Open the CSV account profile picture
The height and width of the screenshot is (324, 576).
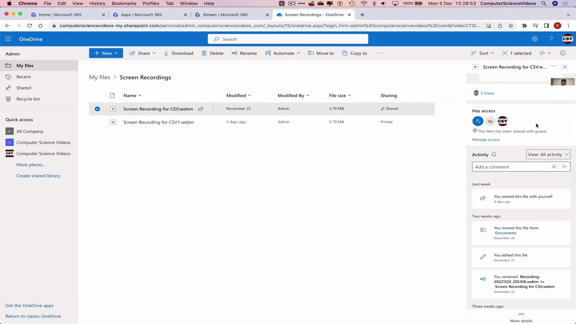click(x=567, y=39)
